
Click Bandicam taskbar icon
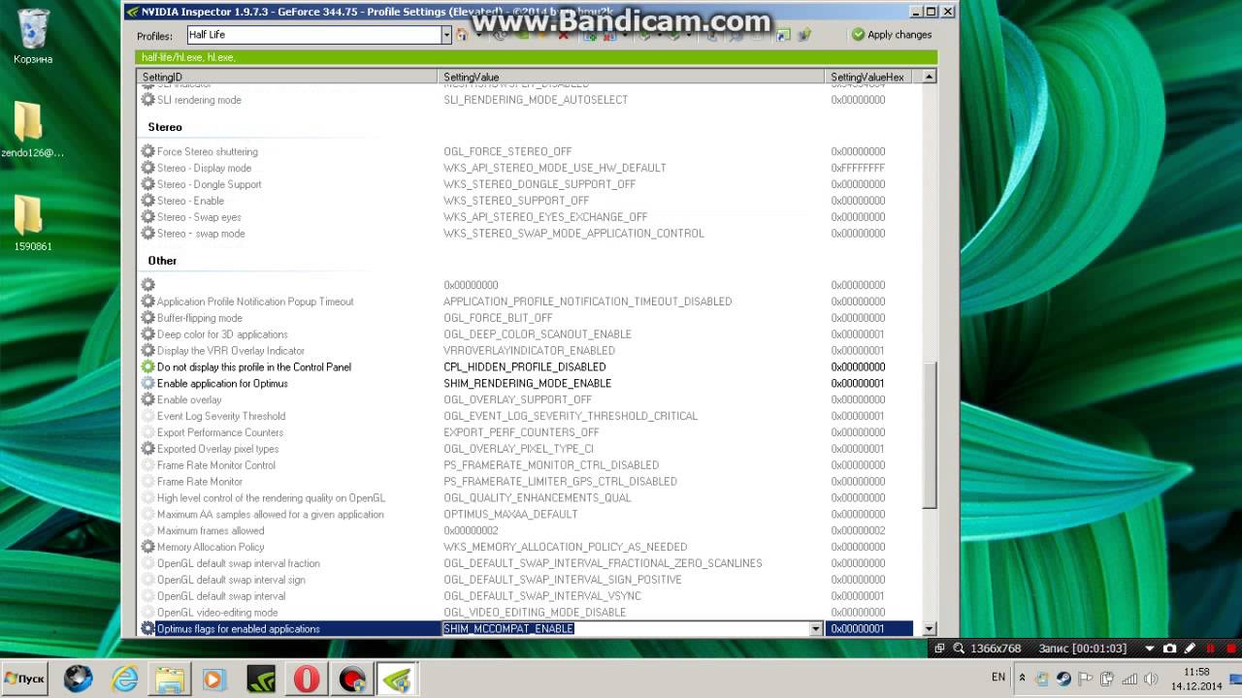[x=352, y=679]
